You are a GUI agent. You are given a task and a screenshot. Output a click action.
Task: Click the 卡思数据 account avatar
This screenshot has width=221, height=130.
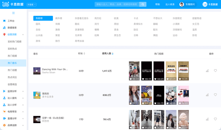coord(205,4)
